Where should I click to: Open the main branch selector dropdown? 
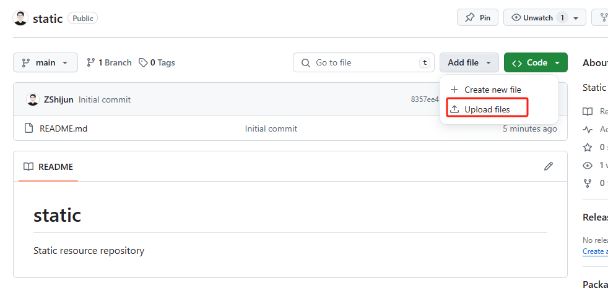45,62
